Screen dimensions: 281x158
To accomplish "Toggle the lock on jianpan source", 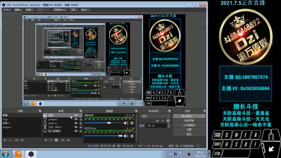I will [x=81, y=119].
